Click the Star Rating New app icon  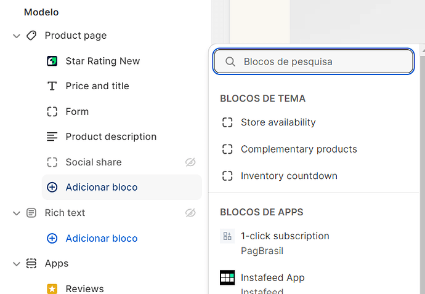click(52, 61)
